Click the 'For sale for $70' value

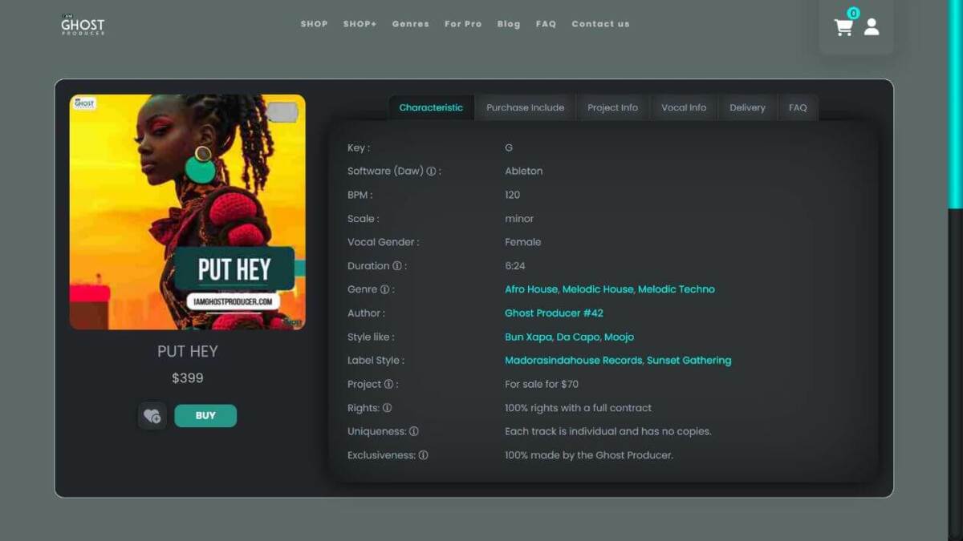542,385
